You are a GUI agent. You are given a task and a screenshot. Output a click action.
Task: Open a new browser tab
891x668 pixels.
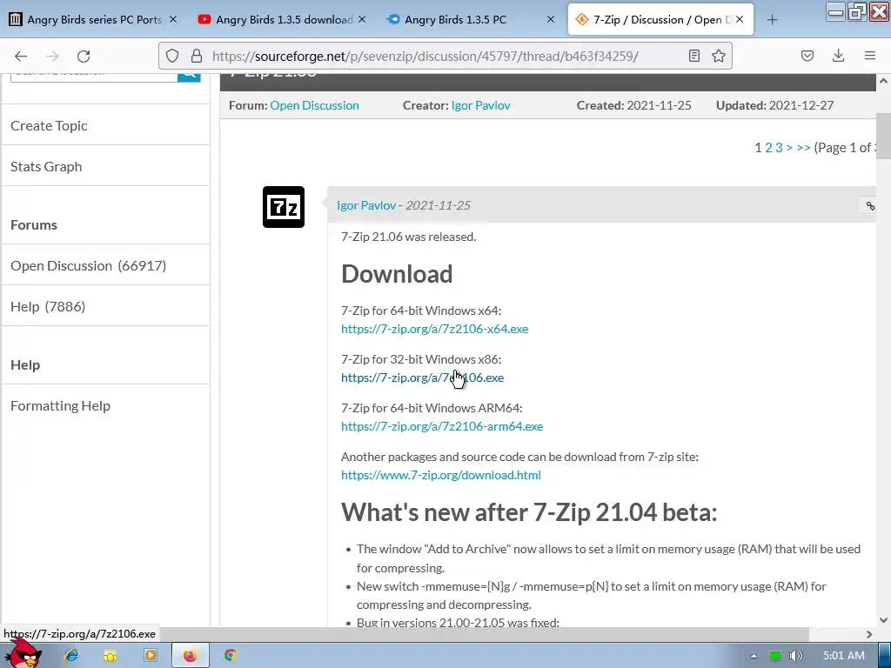point(772,20)
